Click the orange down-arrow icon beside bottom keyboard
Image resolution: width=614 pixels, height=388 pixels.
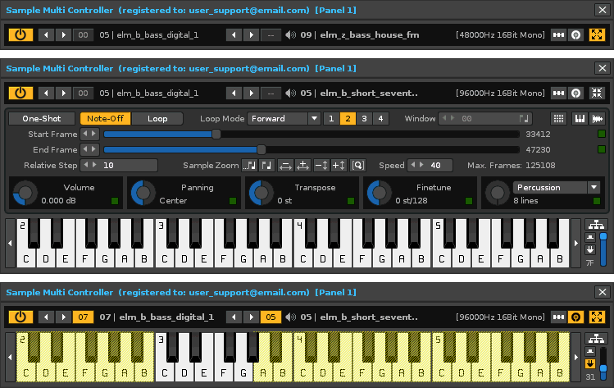coord(590,360)
